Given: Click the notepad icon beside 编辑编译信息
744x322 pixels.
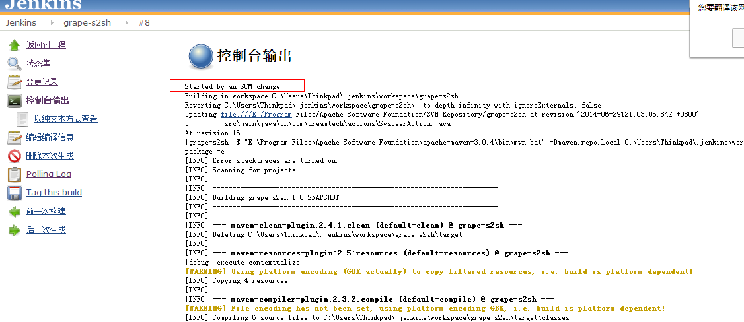Looking at the screenshot, I should click(15, 137).
